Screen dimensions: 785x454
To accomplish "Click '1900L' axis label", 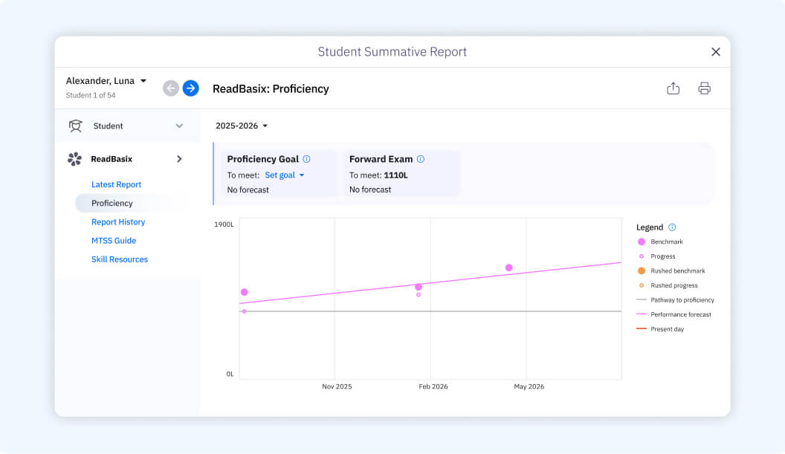I will pyautogui.click(x=224, y=224).
